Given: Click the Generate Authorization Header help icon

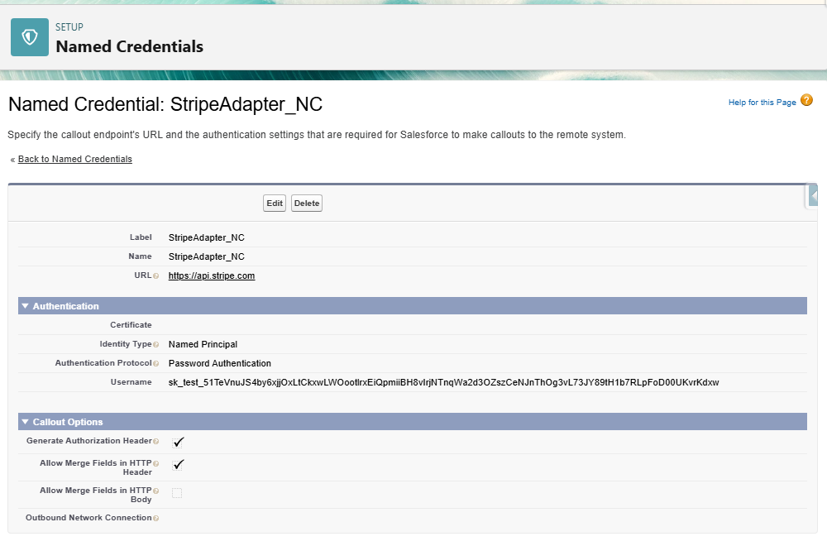Looking at the screenshot, I should 155,441.
